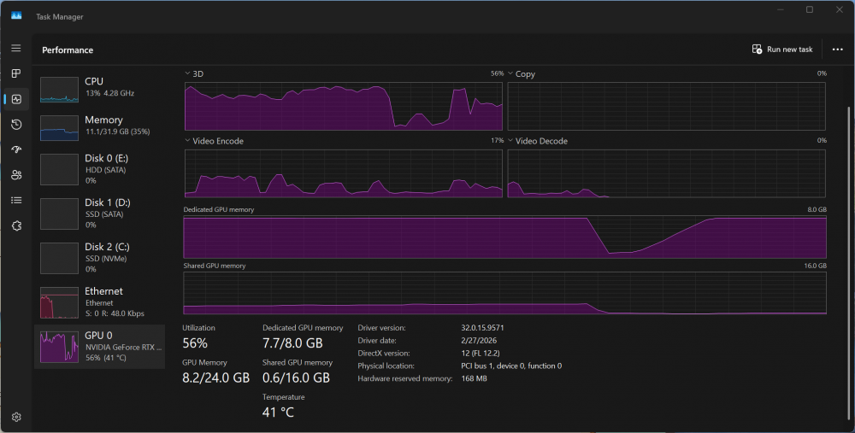Image resolution: width=855 pixels, height=433 pixels.
Task: Select CPU in the performance list
Action: (x=99, y=87)
